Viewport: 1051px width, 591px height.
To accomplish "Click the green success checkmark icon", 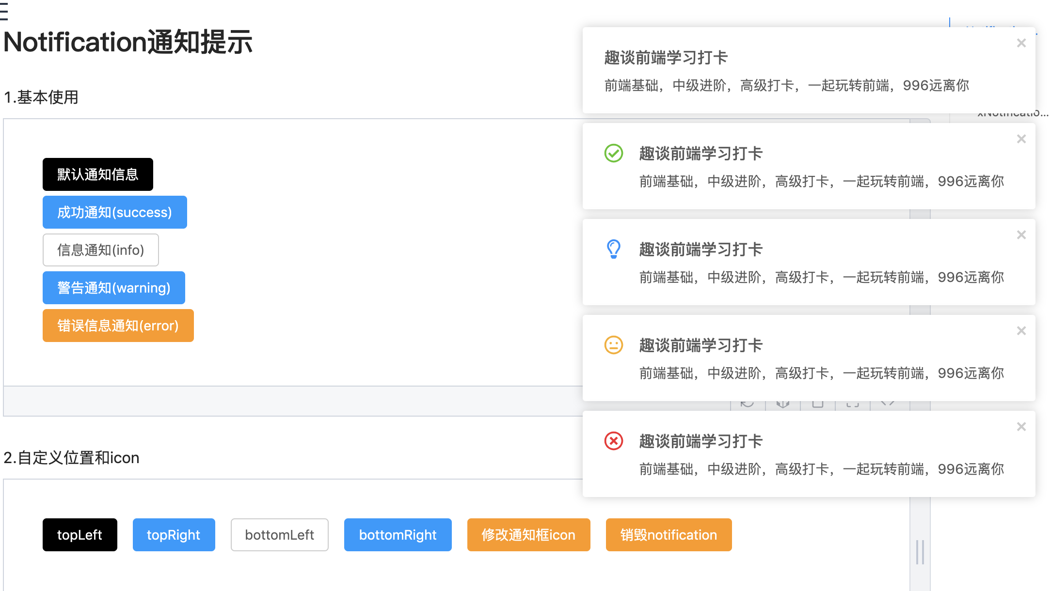I will click(614, 153).
